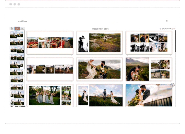The image size is (185, 134).
Task: Click the pink export icon in the toolbar
Action: point(174,29)
